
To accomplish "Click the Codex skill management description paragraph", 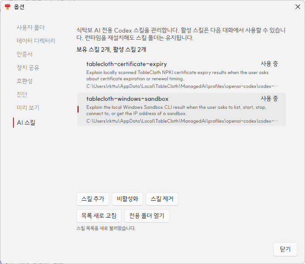I will pos(181,34).
